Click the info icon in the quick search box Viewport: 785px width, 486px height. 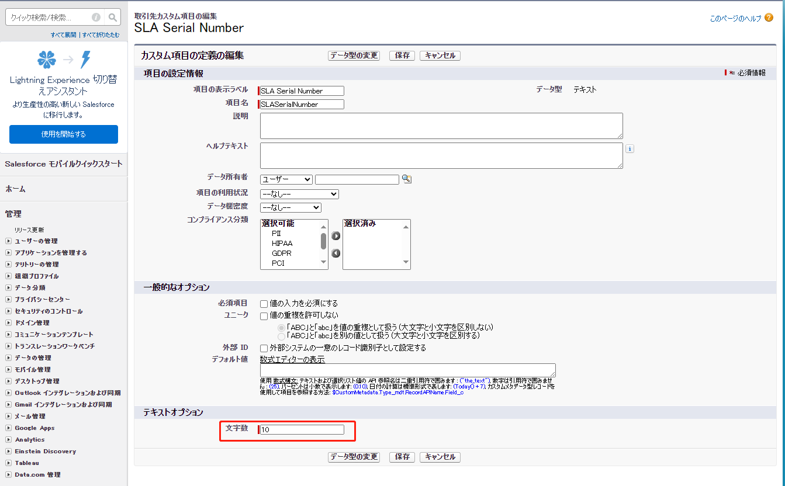(96, 18)
